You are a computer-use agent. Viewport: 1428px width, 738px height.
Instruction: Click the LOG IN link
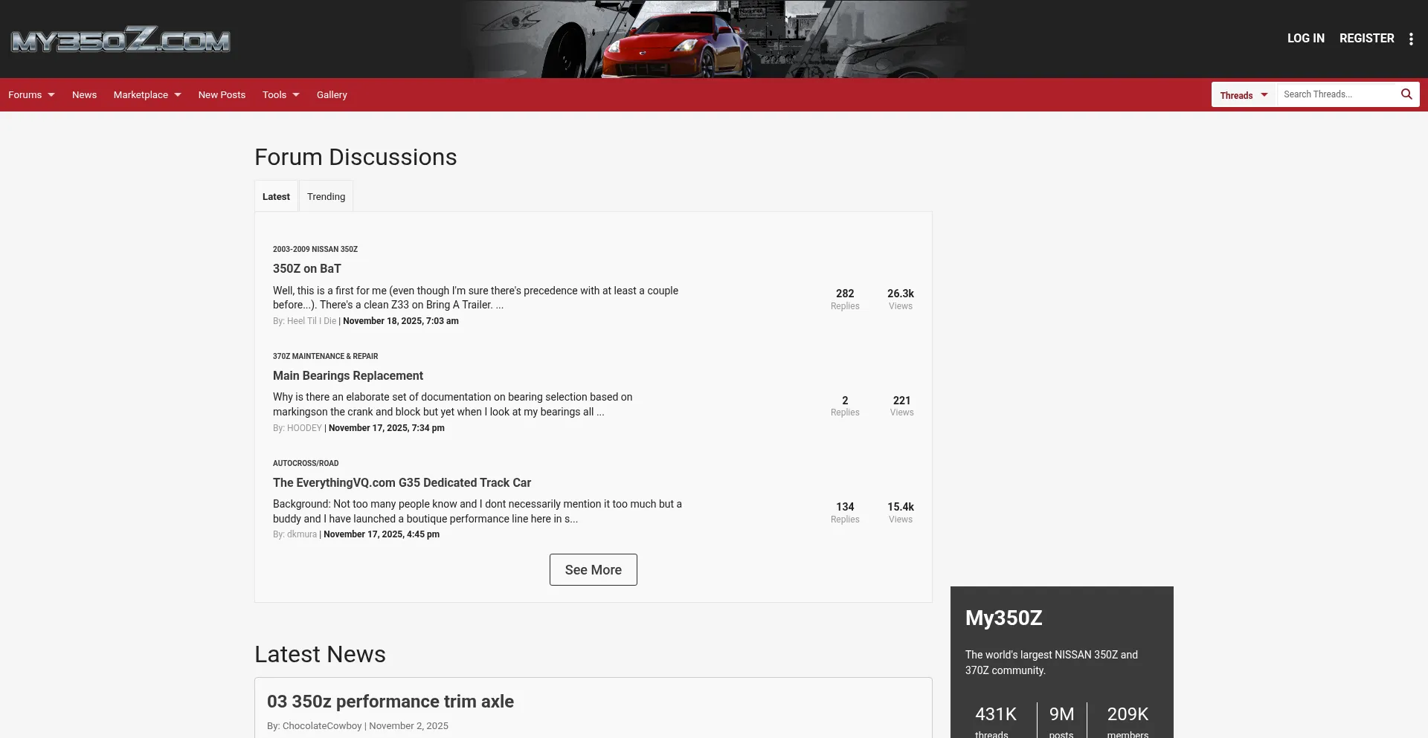[x=1305, y=39]
